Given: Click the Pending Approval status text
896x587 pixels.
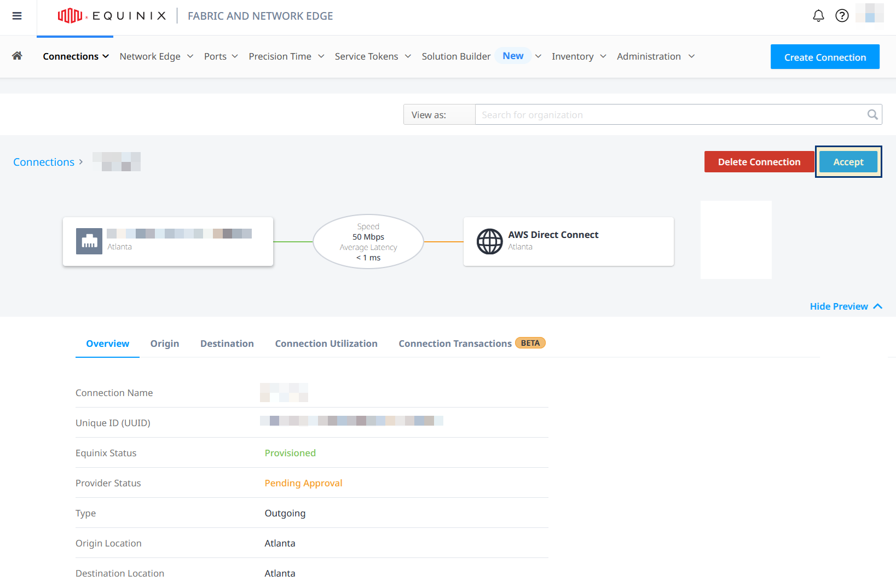Looking at the screenshot, I should [x=303, y=483].
